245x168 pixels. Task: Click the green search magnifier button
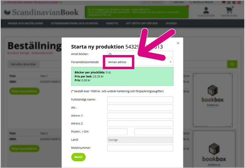click(x=232, y=64)
